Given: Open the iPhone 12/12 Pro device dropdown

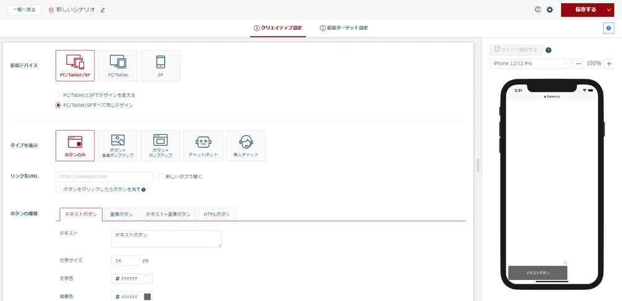Looking at the screenshot, I should pos(530,63).
